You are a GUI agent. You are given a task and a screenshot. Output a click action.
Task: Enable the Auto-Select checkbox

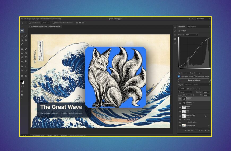(x=30, y=23)
